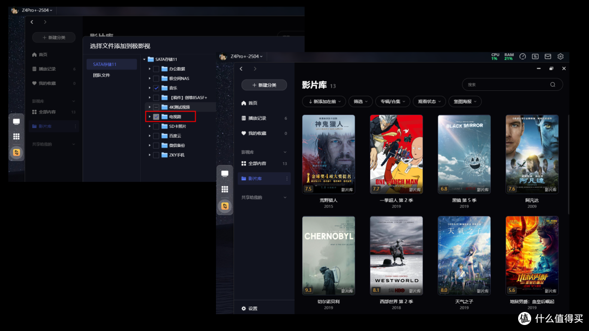
Task: Go back using the arrow in back window
Action: 32,22
